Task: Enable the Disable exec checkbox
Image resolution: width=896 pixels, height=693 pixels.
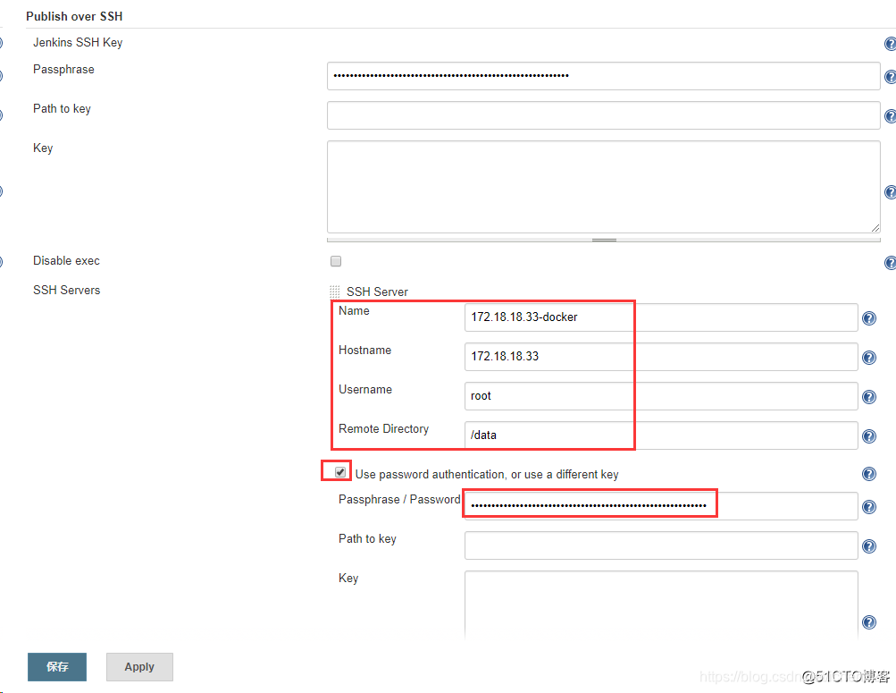Action: [x=336, y=261]
